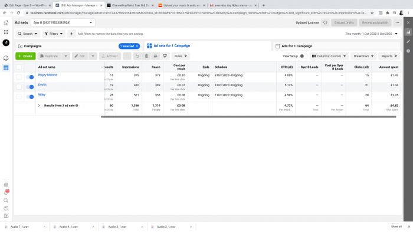Open the edit pencil in right sidebar
The image size is (413, 232).
408,41
